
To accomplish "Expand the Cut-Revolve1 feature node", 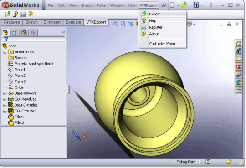I will pyautogui.click(x=5, y=99).
